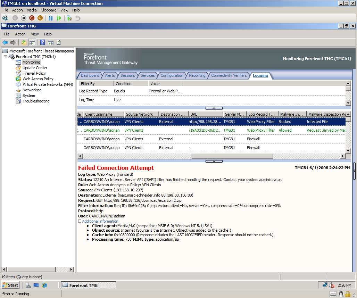
Task: Click the black square Turn Off button
Action: [24, 18]
